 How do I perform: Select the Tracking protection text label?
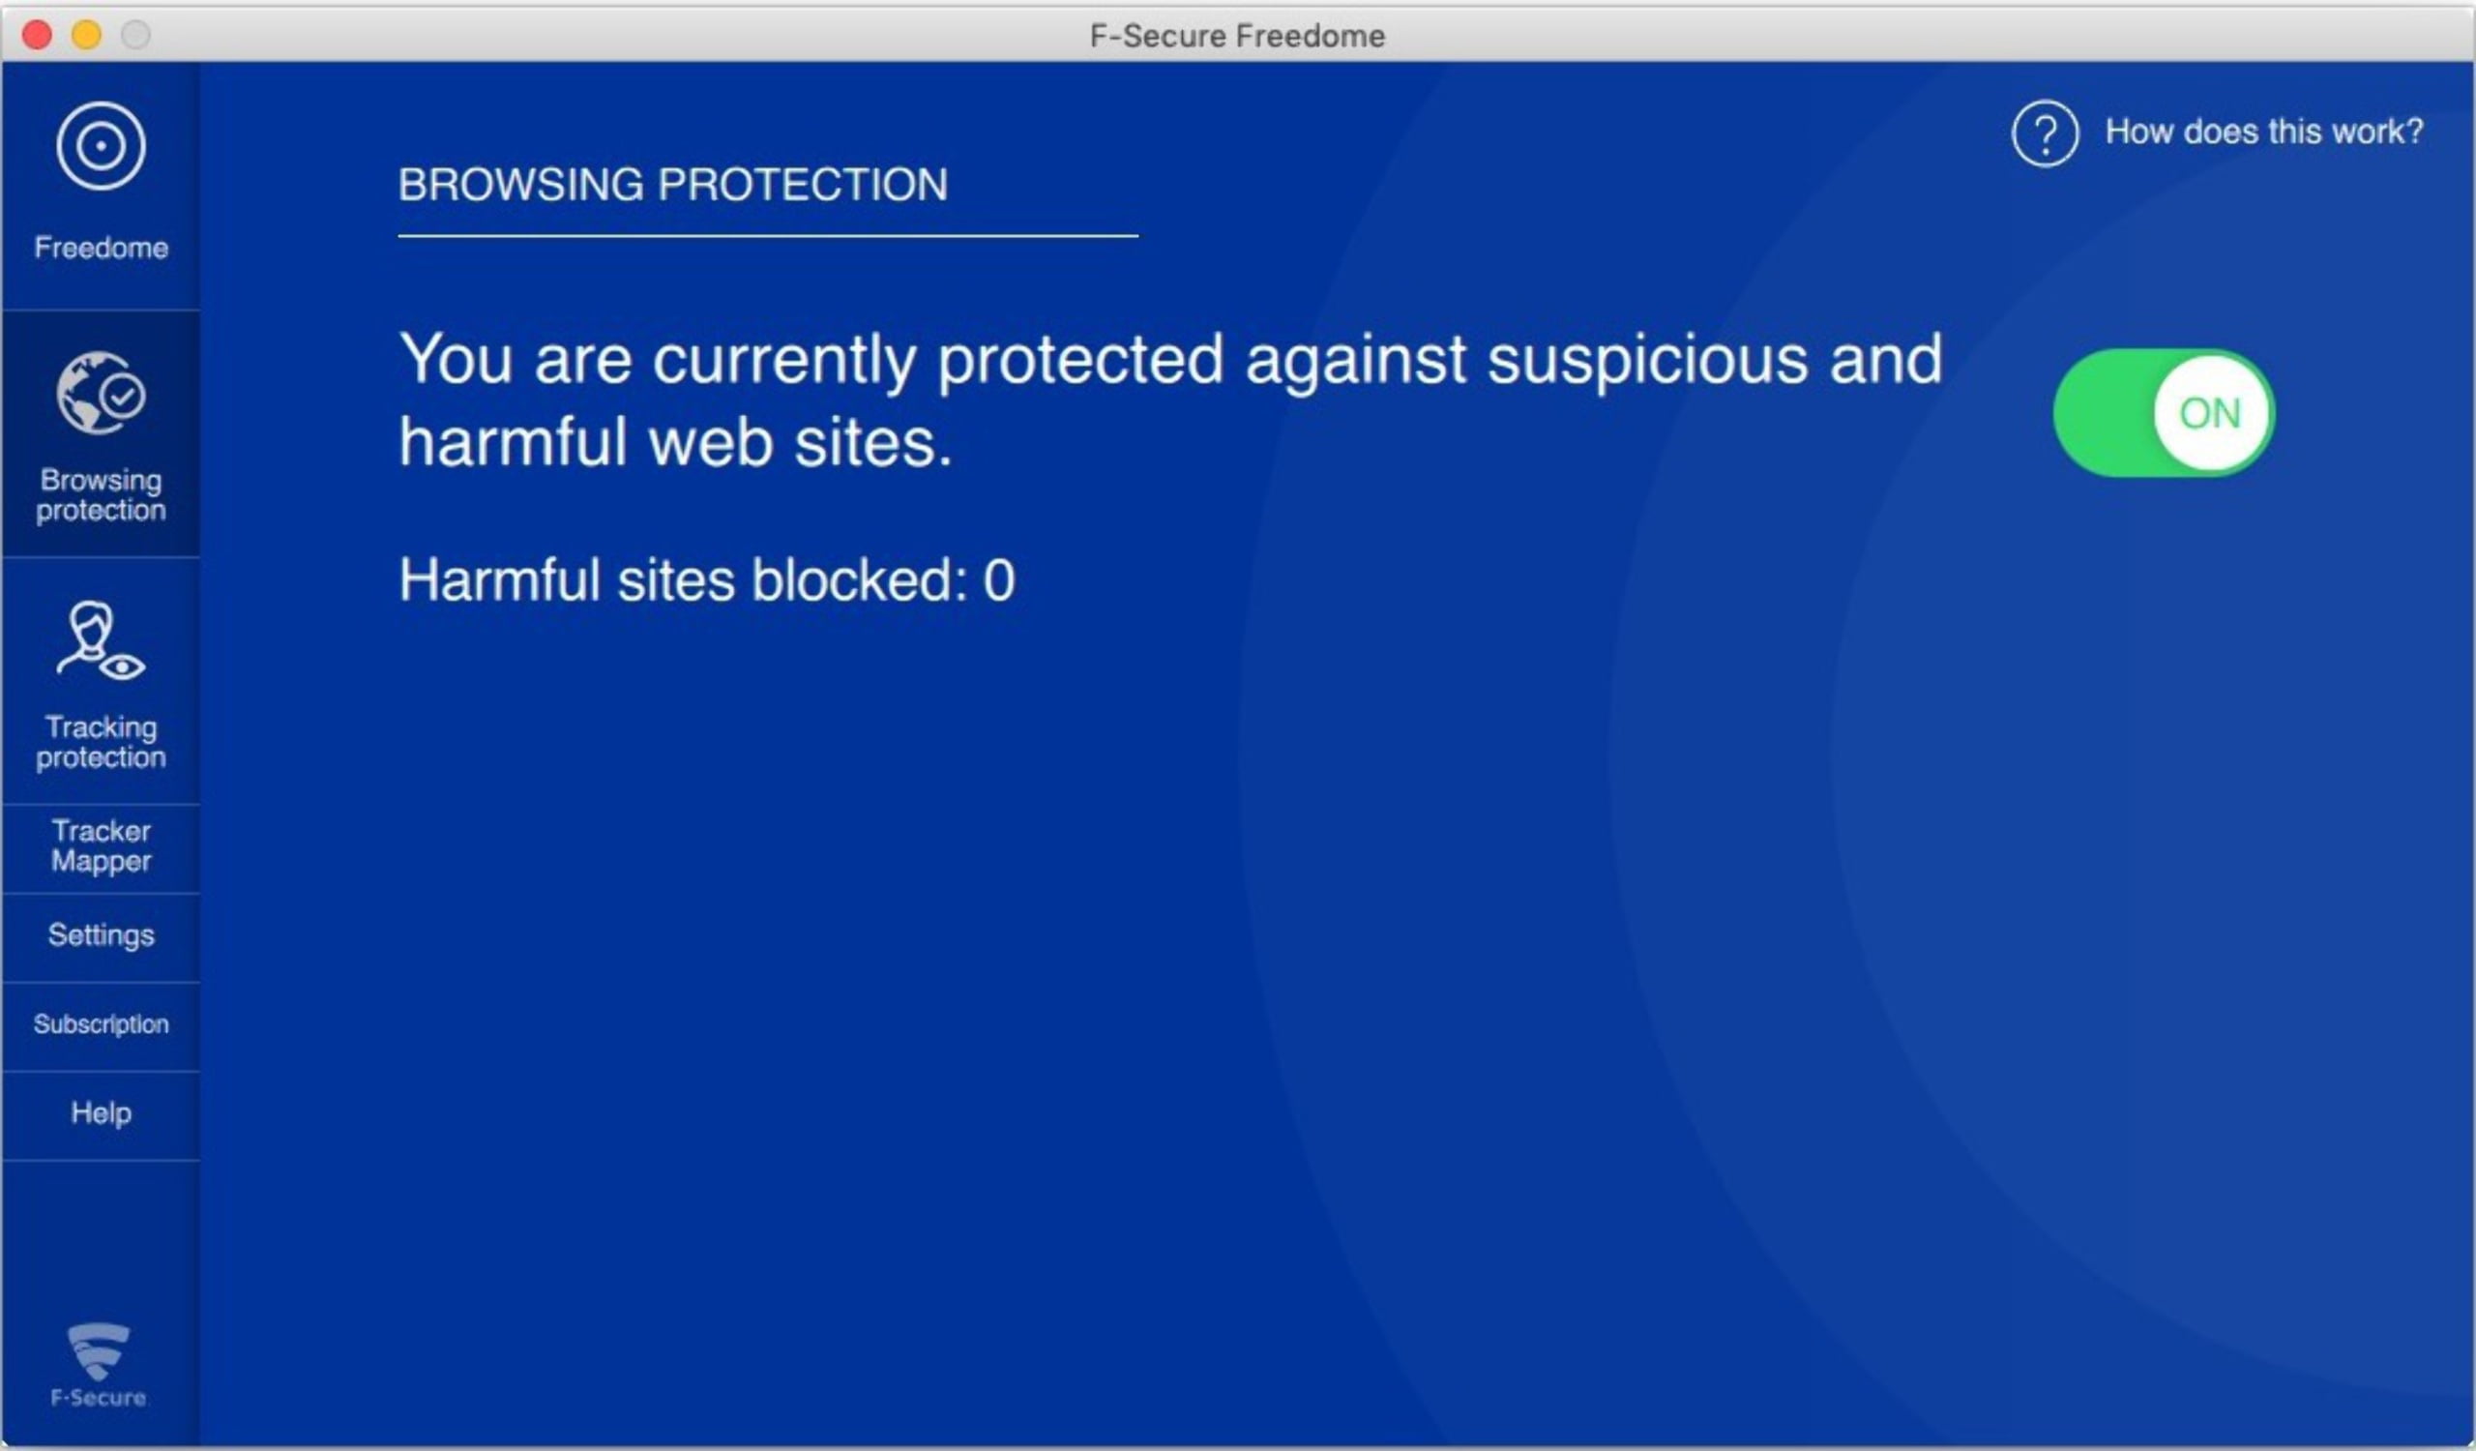point(102,742)
